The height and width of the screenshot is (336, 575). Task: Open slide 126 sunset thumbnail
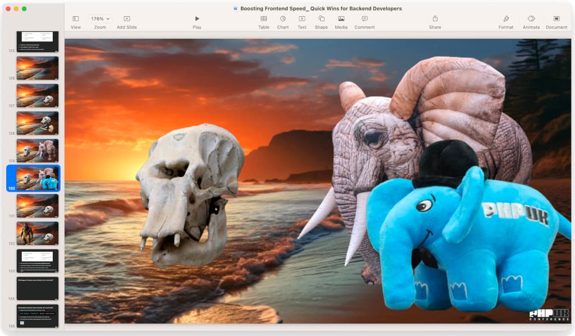(37, 68)
